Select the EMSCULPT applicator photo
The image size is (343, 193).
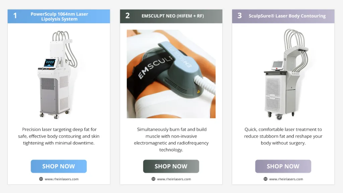click(171, 74)
